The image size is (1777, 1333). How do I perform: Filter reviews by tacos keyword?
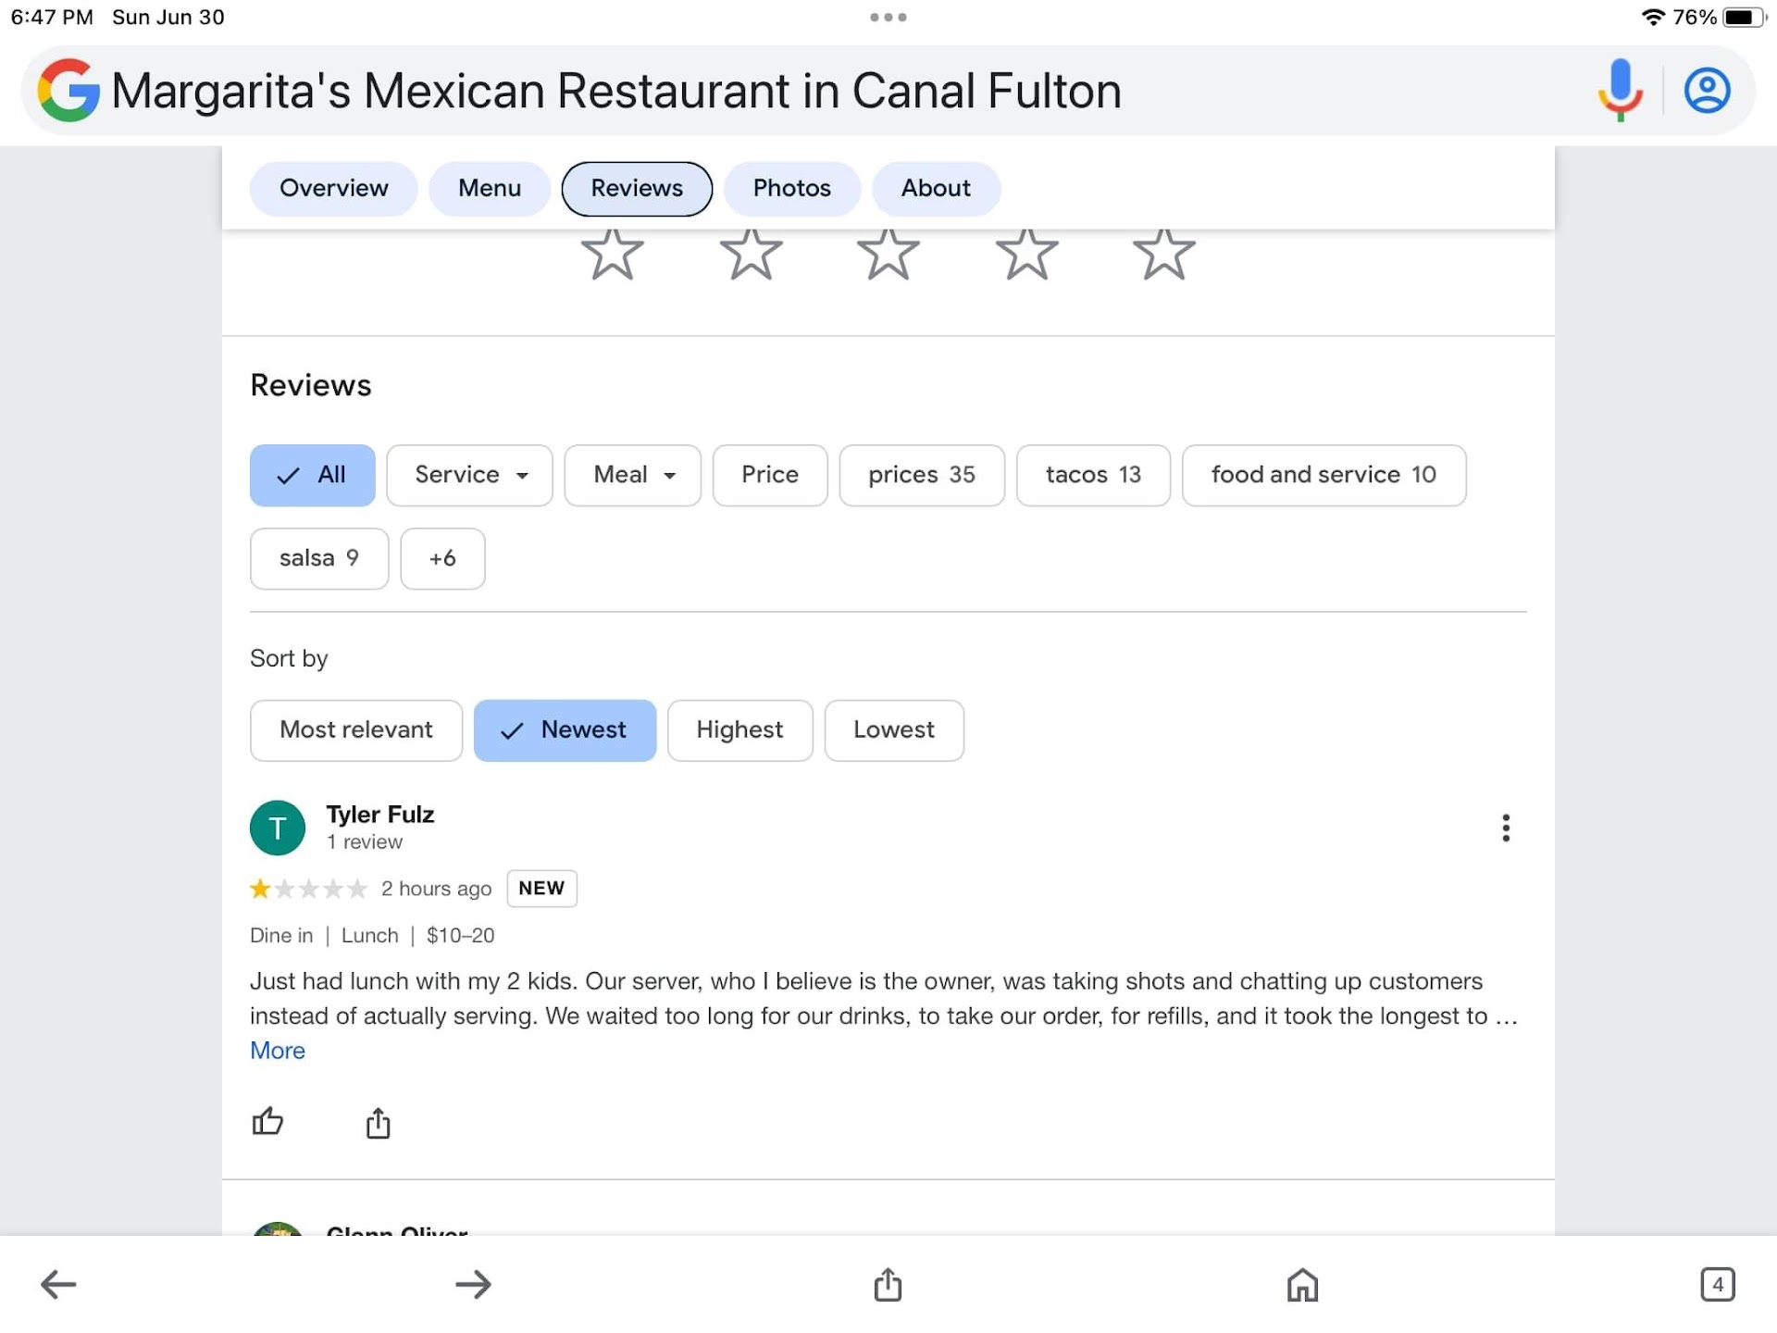[x=1092, y=475]
